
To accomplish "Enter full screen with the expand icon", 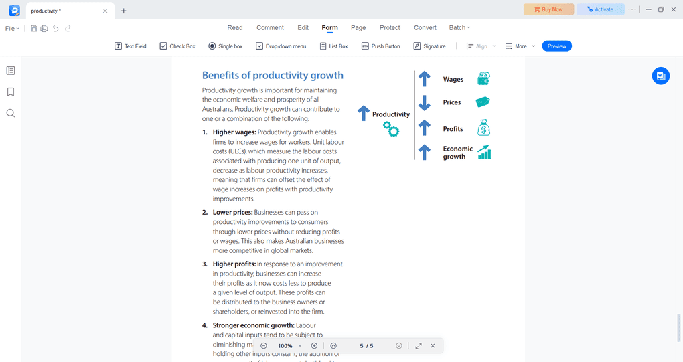I will 419,346.
